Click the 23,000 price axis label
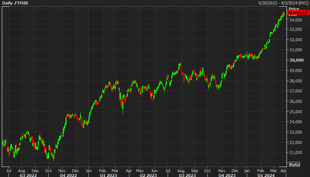 click(296, 132)
